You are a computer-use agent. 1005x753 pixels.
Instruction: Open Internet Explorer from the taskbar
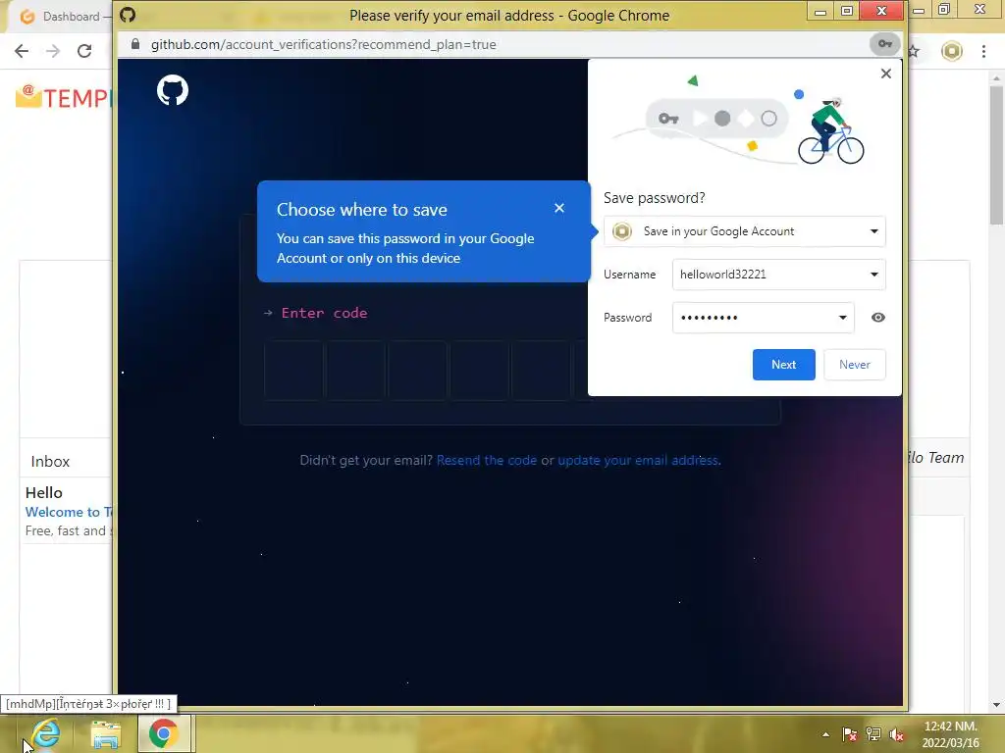click(x=46, y=733)
